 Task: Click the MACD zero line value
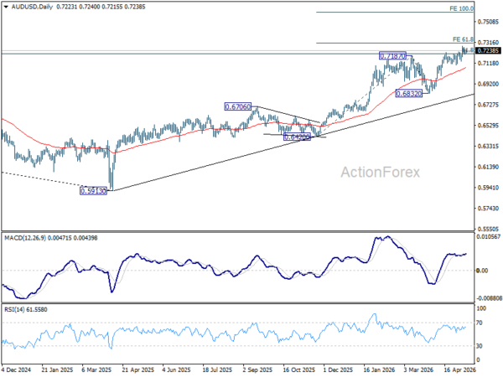[x=482, y=271]
